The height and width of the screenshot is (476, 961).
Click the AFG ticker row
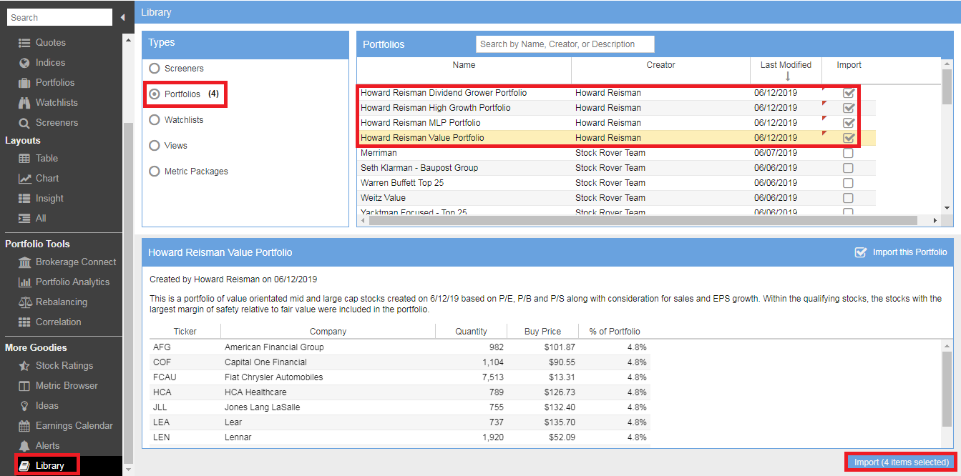tap(399, 347)
